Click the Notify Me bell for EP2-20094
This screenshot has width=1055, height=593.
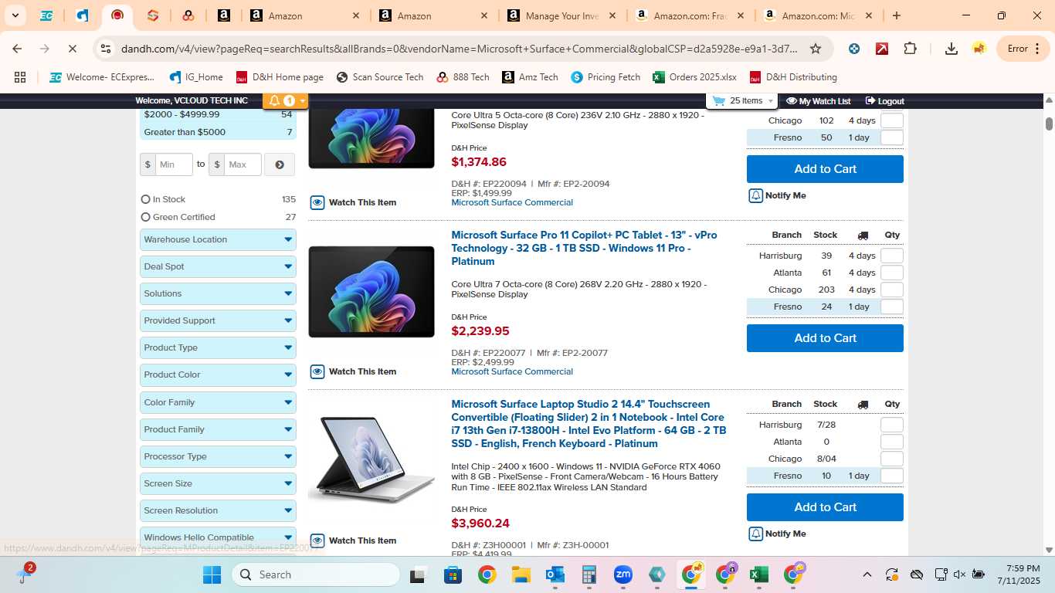pyautogui.click(x=756, y=196)
